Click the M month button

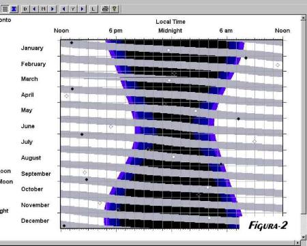pos(43,9)
